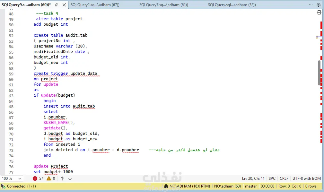Click the server lock icon
324x192 pixels.
(166, 186)
